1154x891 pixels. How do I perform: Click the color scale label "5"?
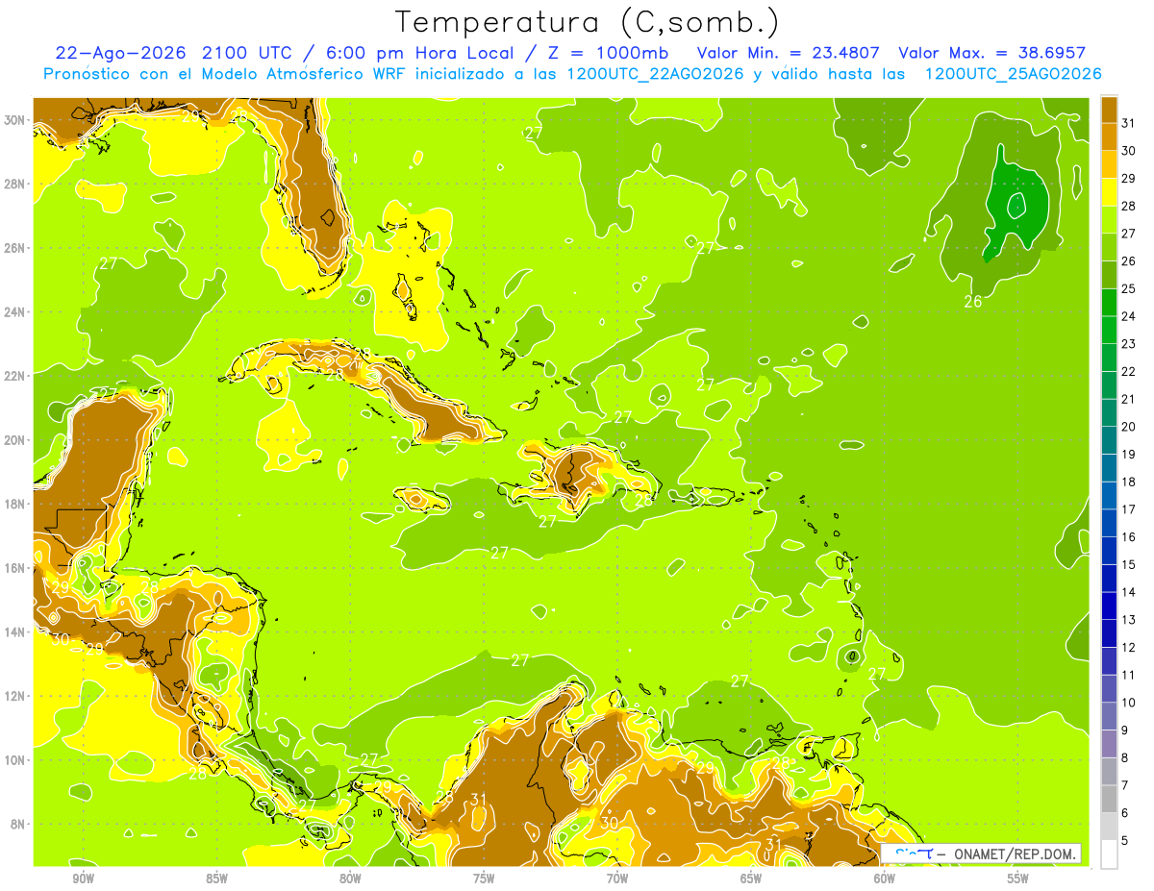tap(1125, 840)
